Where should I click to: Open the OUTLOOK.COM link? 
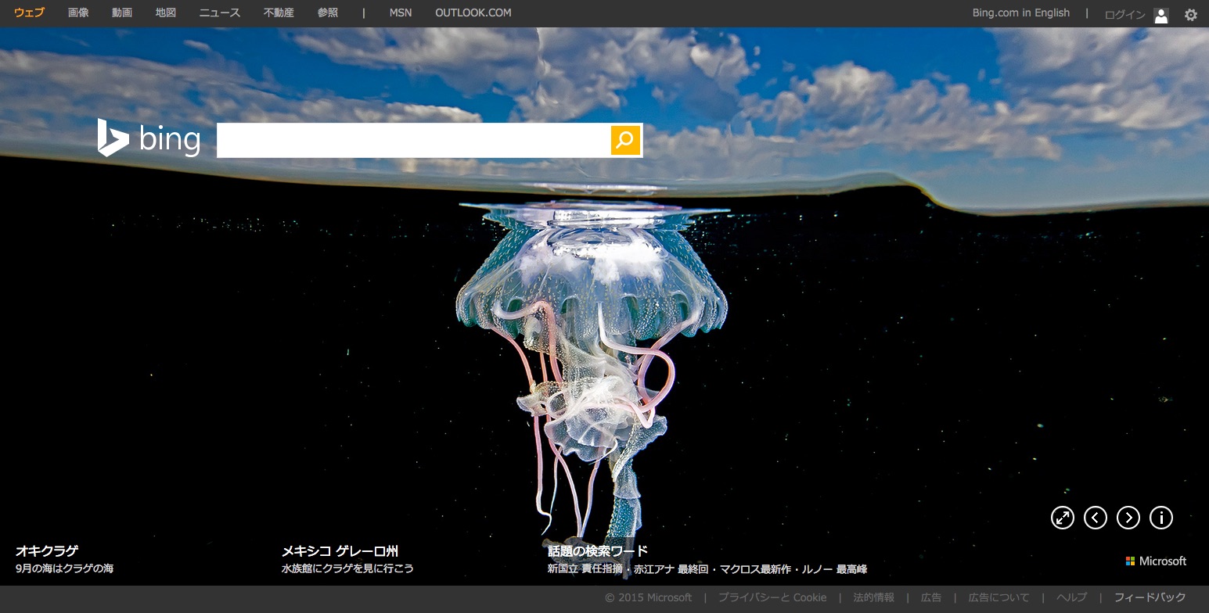[473, 13]
